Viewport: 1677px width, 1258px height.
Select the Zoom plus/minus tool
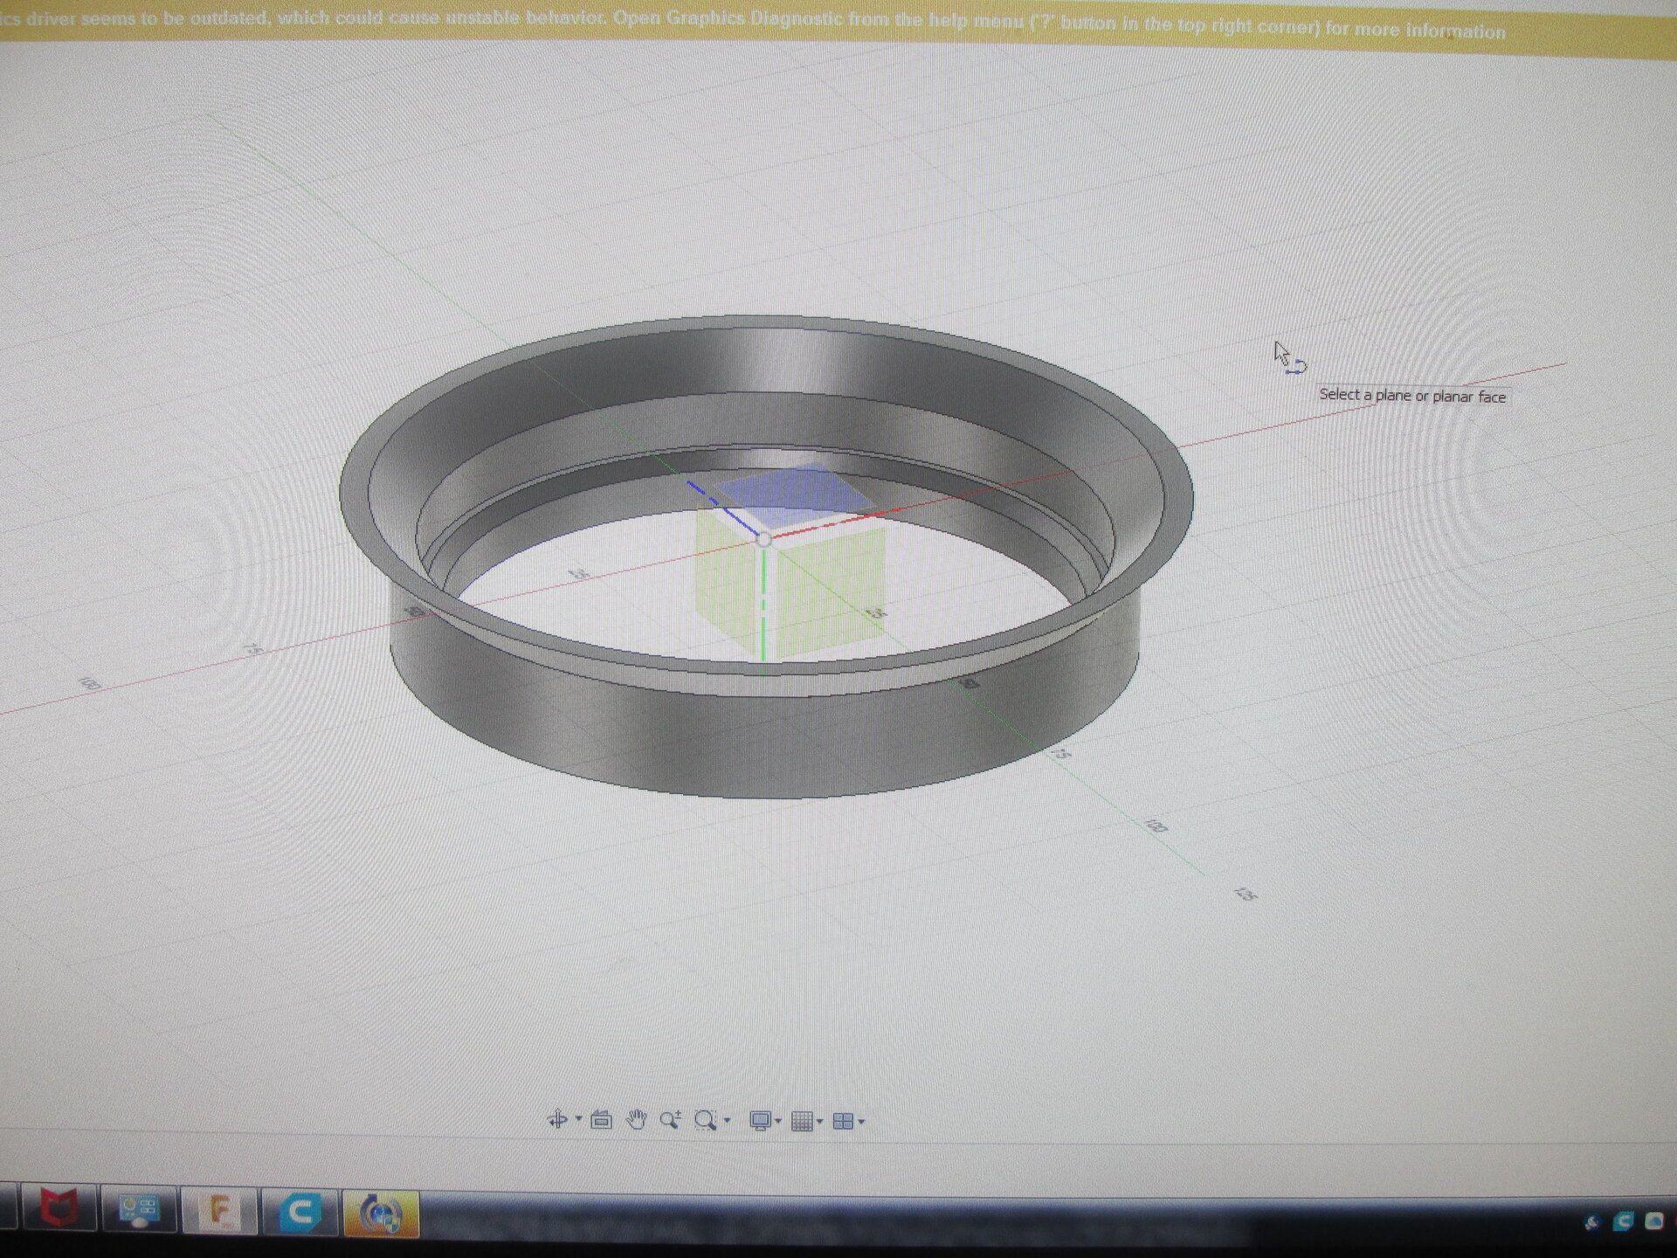click(x=671, y=1119)
